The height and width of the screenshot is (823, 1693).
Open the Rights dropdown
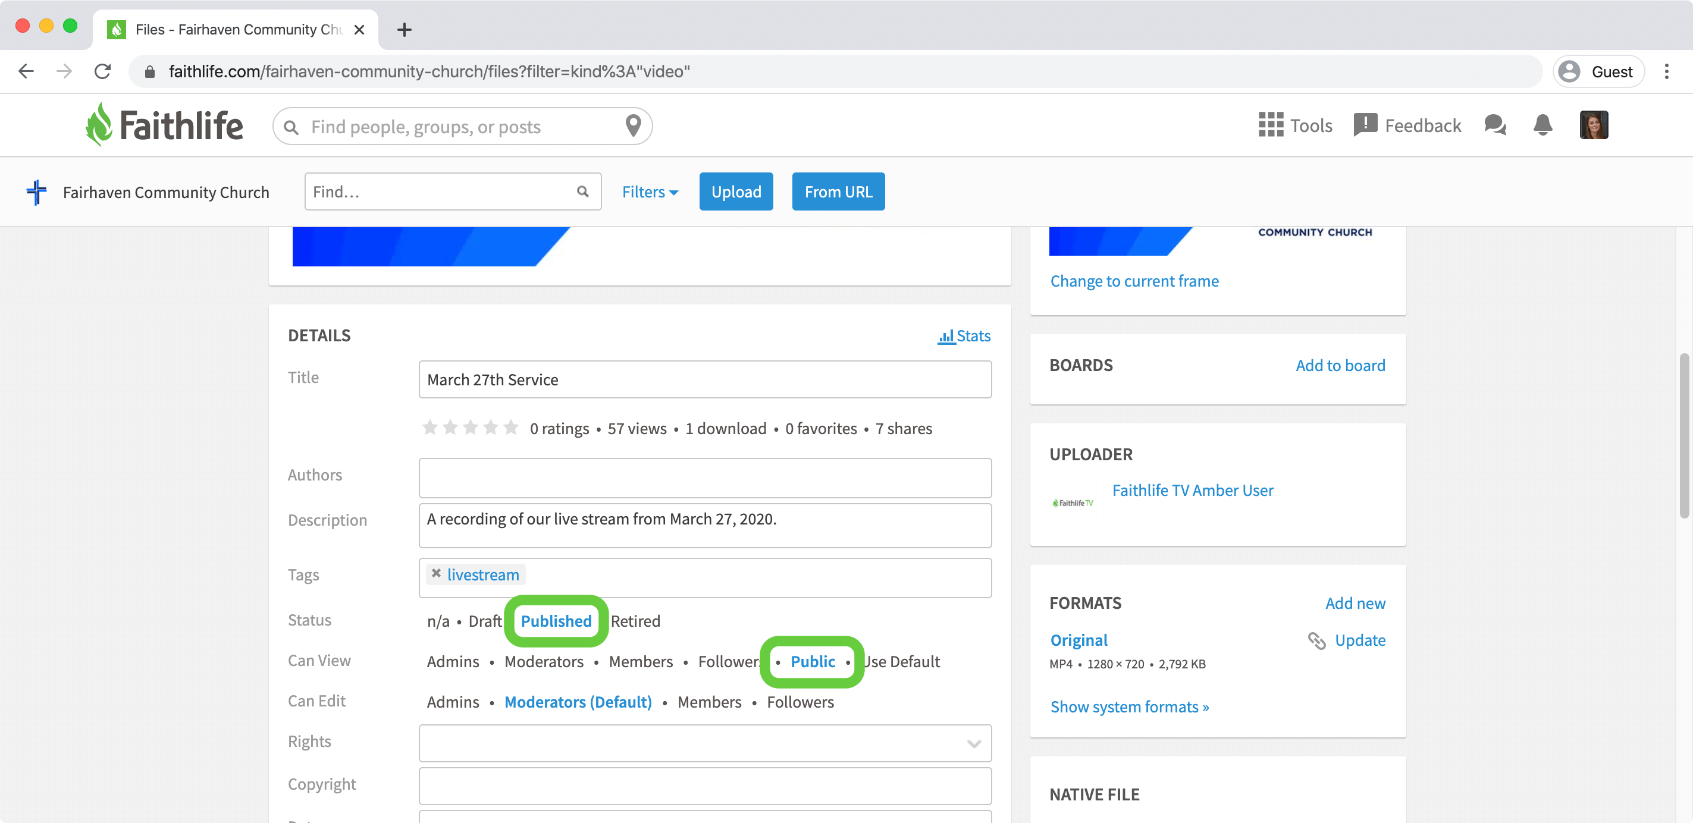(704, 743)
